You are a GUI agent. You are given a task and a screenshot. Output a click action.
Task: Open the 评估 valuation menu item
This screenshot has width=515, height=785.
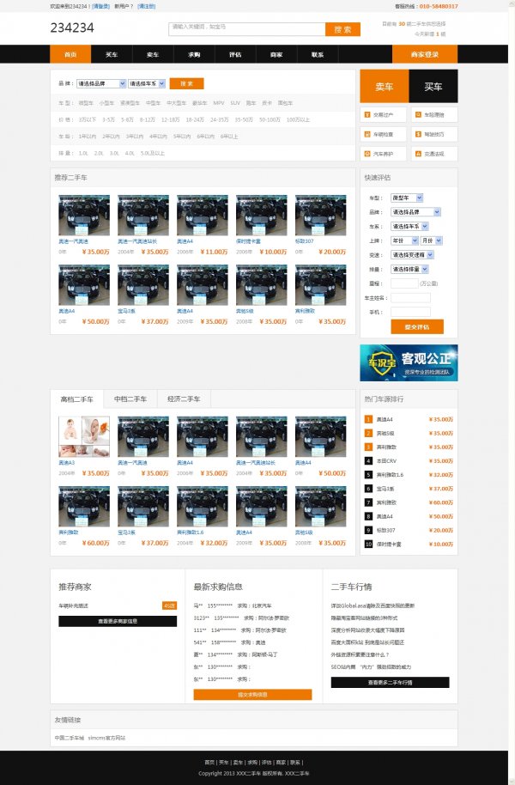(x=235, y=54)
